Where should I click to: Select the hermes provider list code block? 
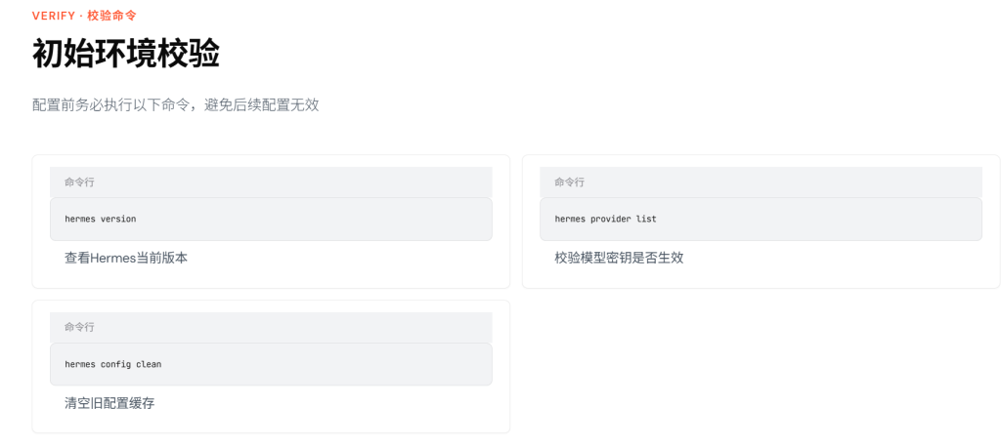761,220
